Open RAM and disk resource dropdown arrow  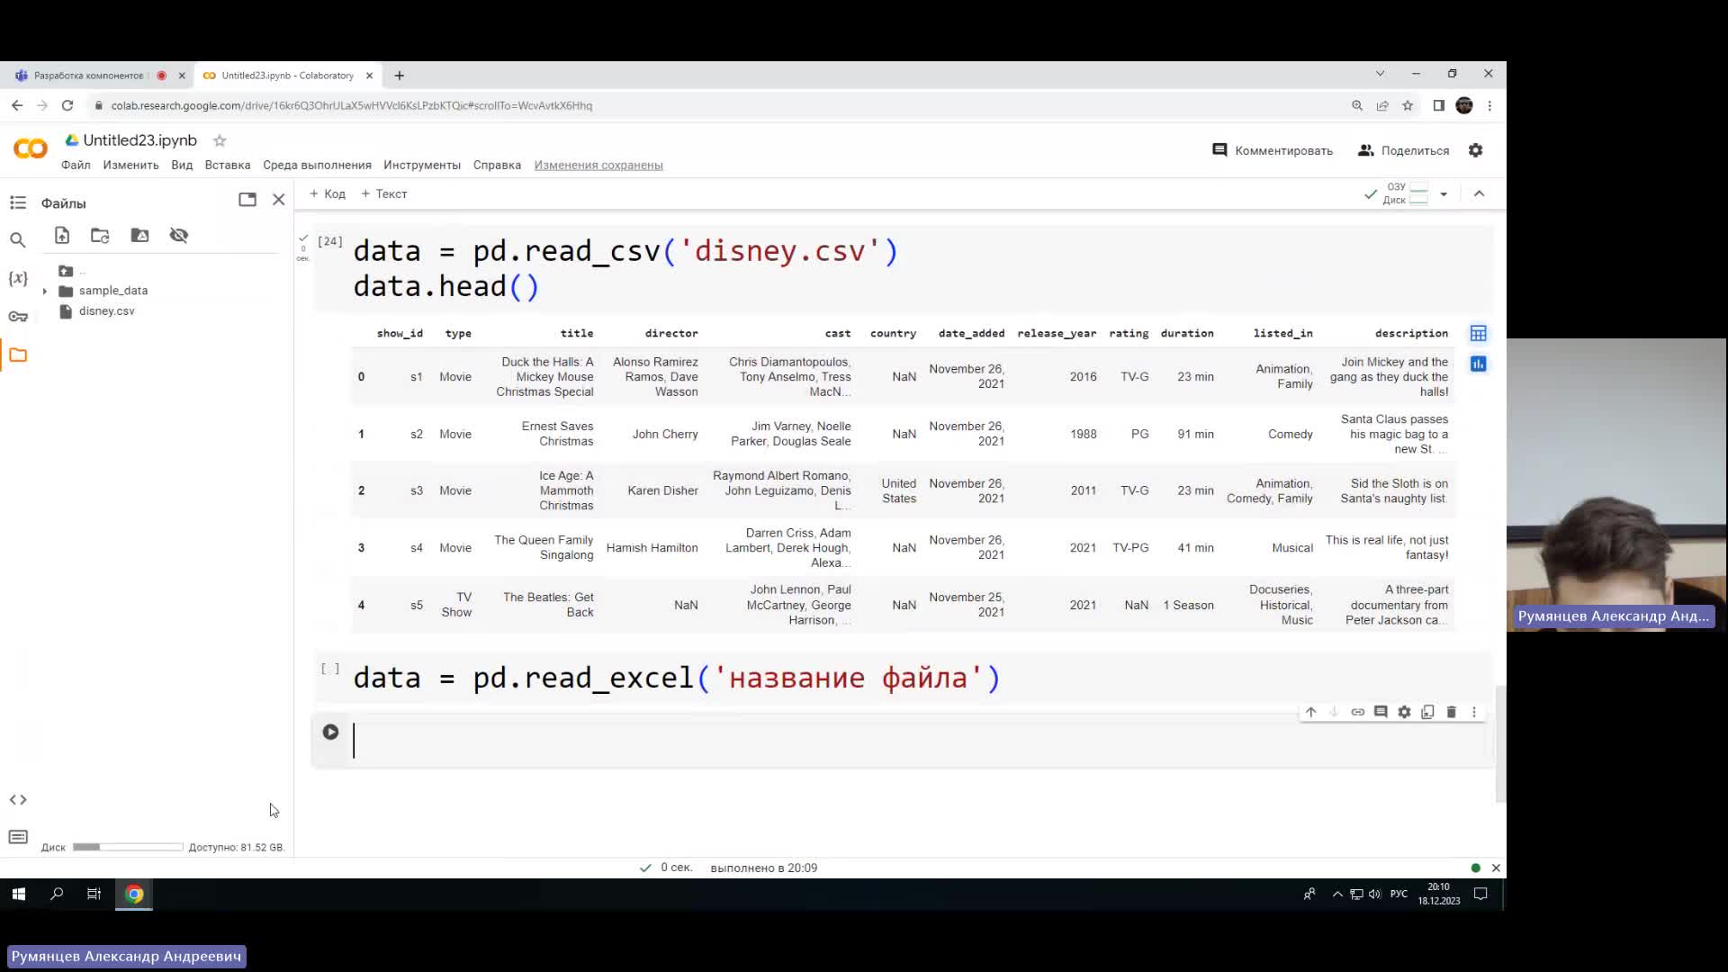pos(1444,194)
